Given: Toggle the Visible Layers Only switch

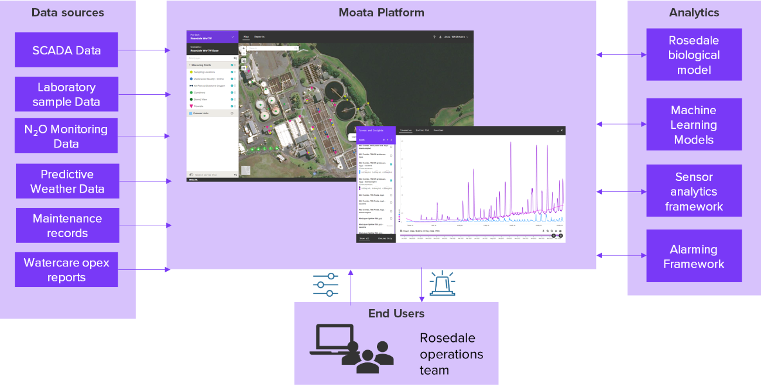Looking at the screenshot, I should 191,174.
